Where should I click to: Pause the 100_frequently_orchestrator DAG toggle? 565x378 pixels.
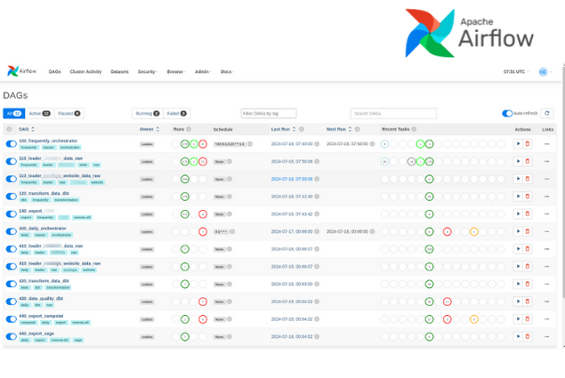pos(12,142)
